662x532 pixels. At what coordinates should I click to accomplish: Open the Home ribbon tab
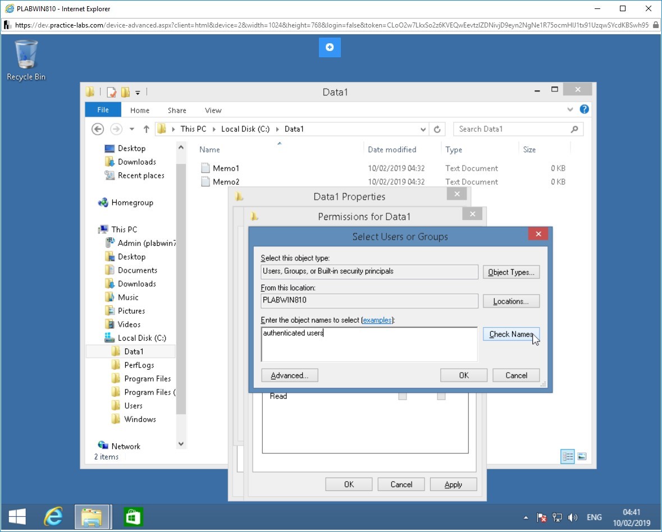tap(140, 110)
